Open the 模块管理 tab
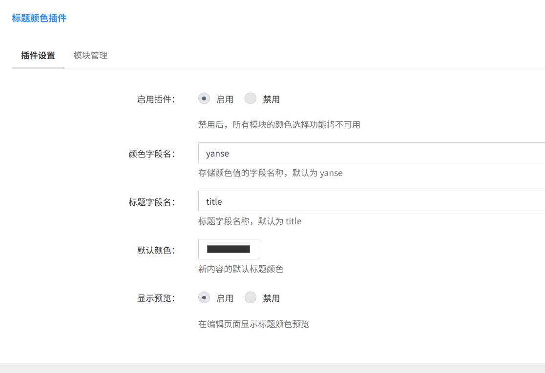Image resolution: width=545 pixels, height=373 pixels. [x=90, y=56]
